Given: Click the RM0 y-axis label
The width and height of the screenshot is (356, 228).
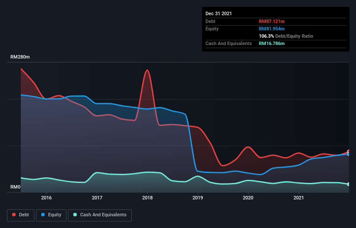Looking at the screenshot, I should [16, 187].
